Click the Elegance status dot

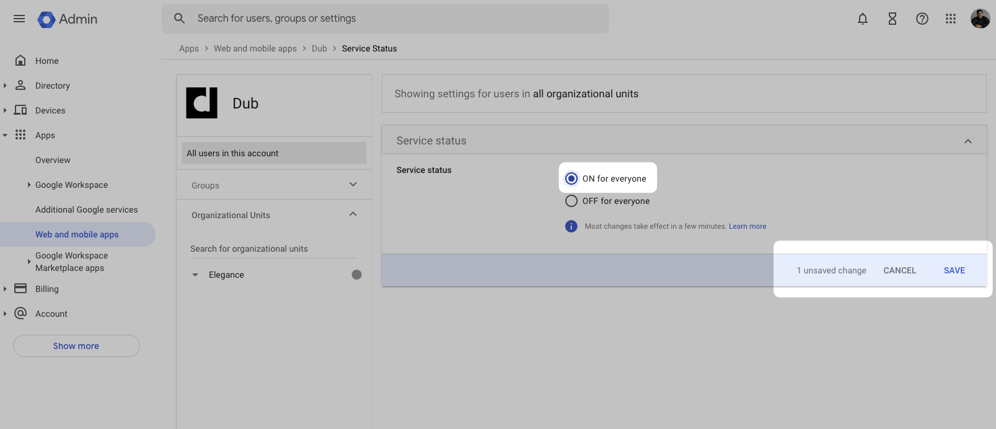click(356, 275)
